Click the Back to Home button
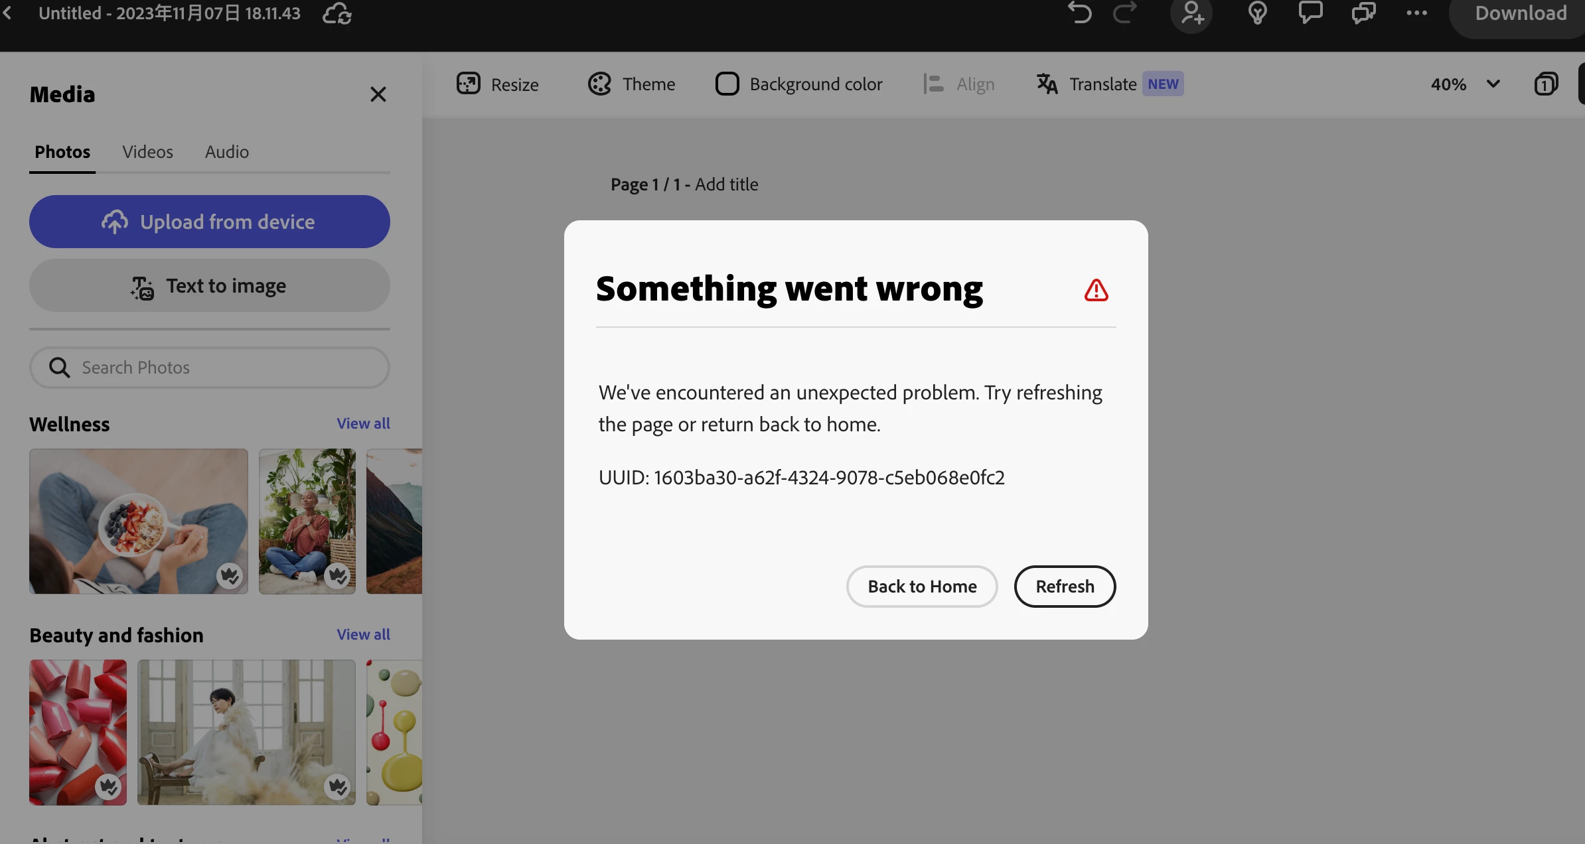 click(x=922, y=587)
